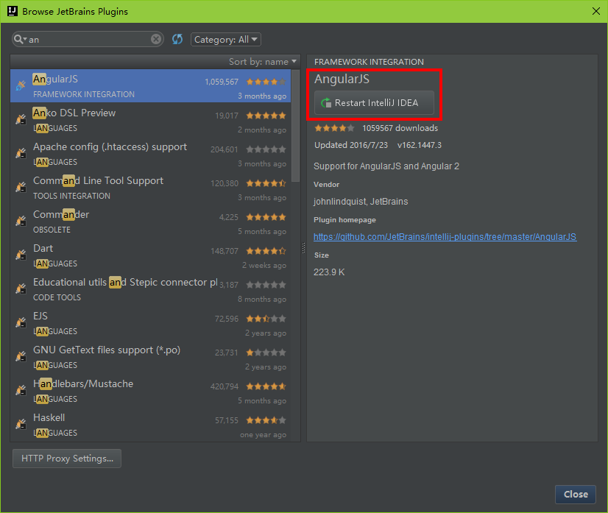Click the Command Line Tool Support plugin icon
This screenshot has width=608, height=513.
[x=21, y=187]
